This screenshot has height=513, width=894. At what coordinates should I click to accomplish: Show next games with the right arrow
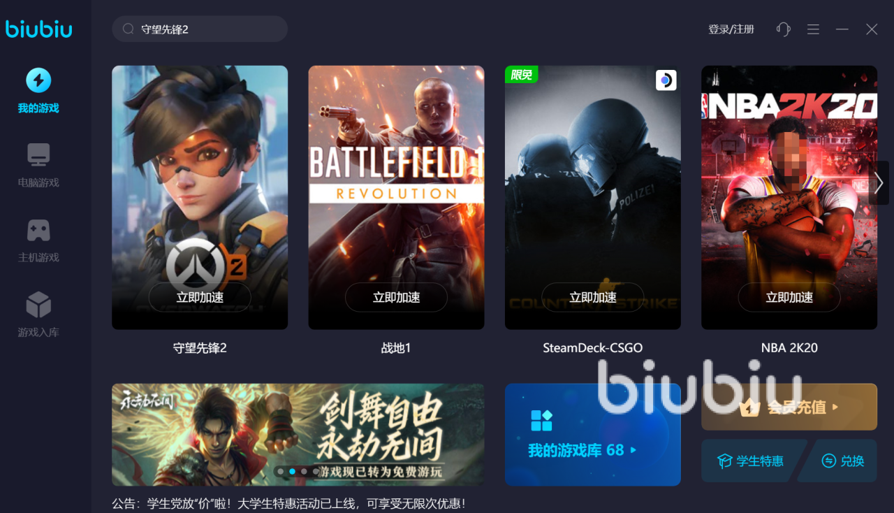[x=879, y=183]
